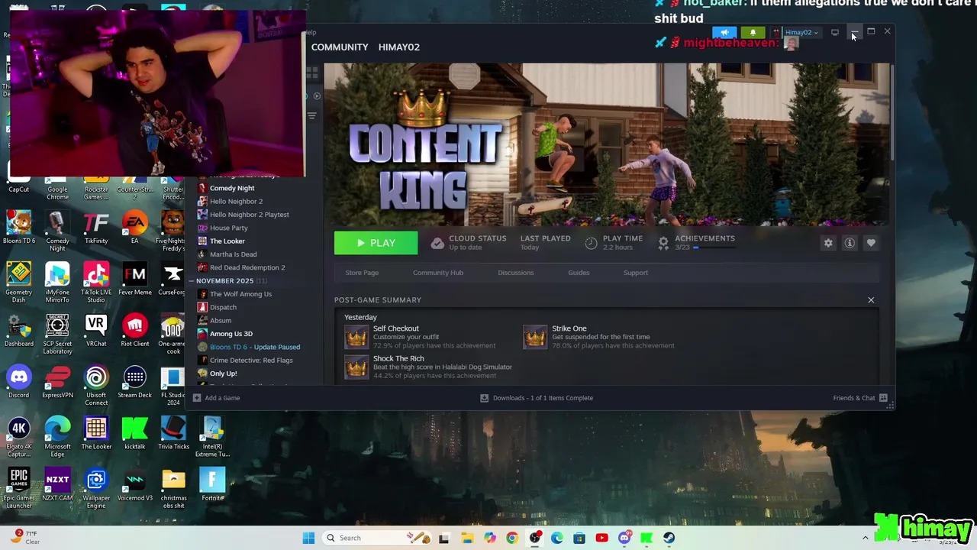Select Comedy Night in library list
Image resolution: width=977 pixels, height=550 pixels.
232,188
